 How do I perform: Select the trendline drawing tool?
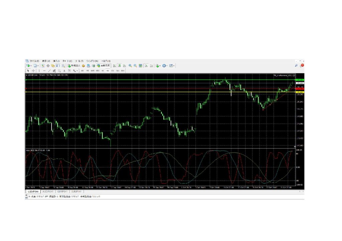(x=49, y=71)
